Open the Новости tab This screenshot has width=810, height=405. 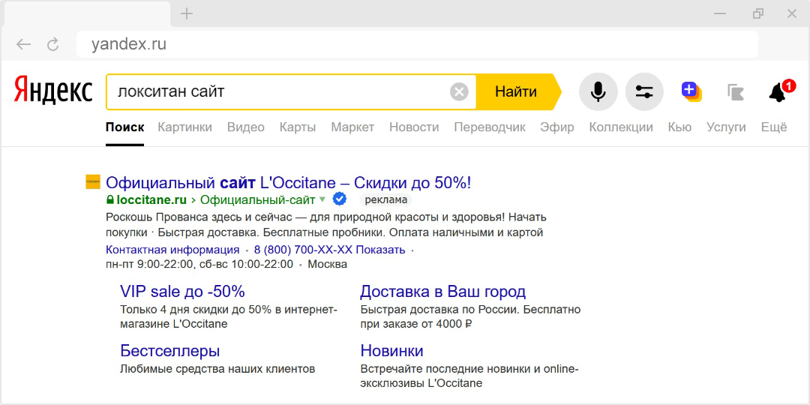click(x=414, y=127)
